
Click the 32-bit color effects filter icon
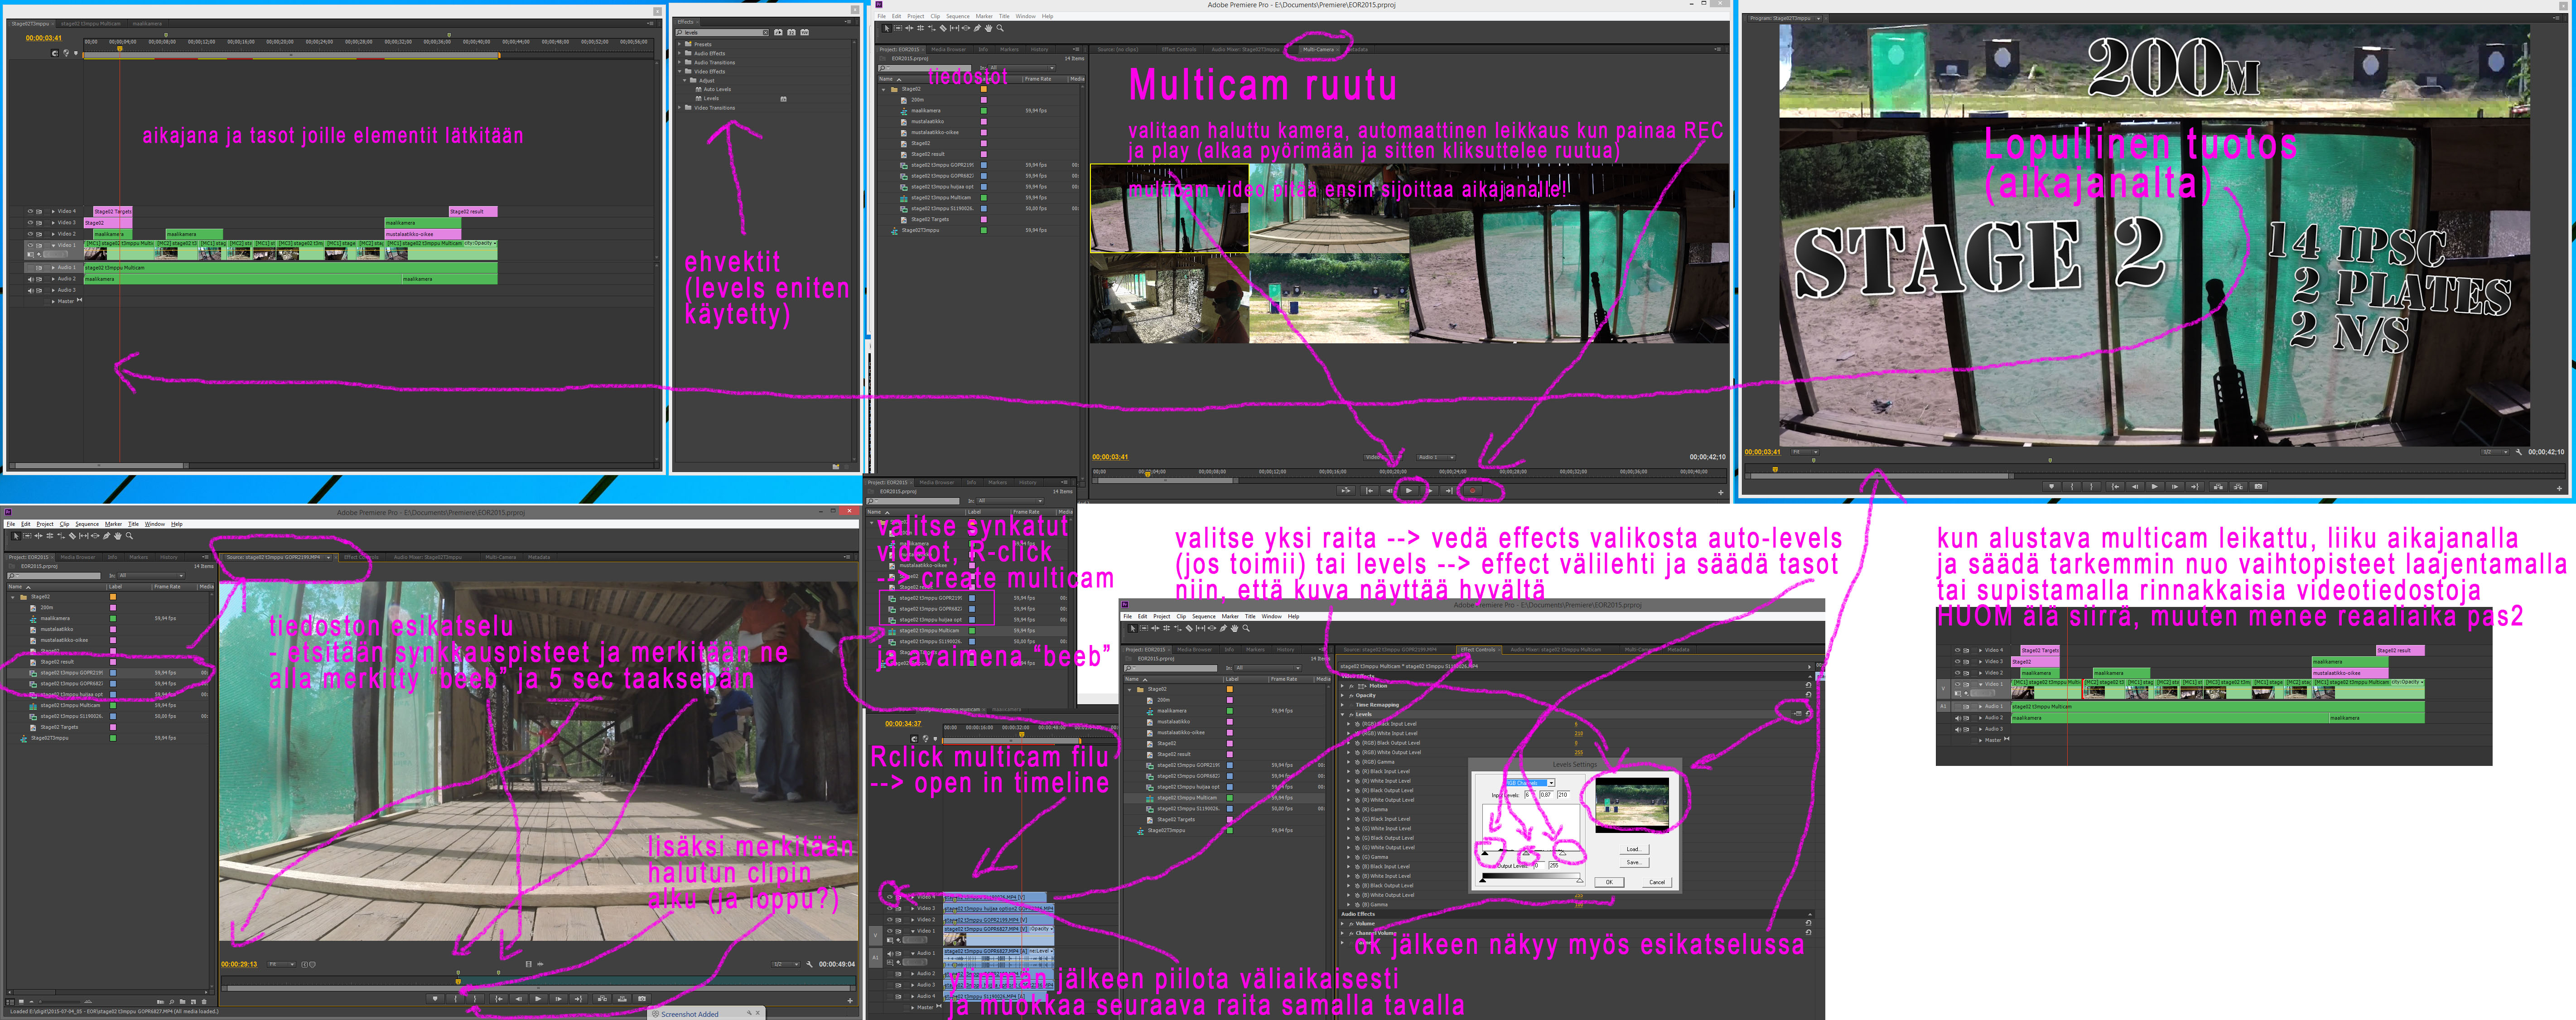[x=792, y=33]
